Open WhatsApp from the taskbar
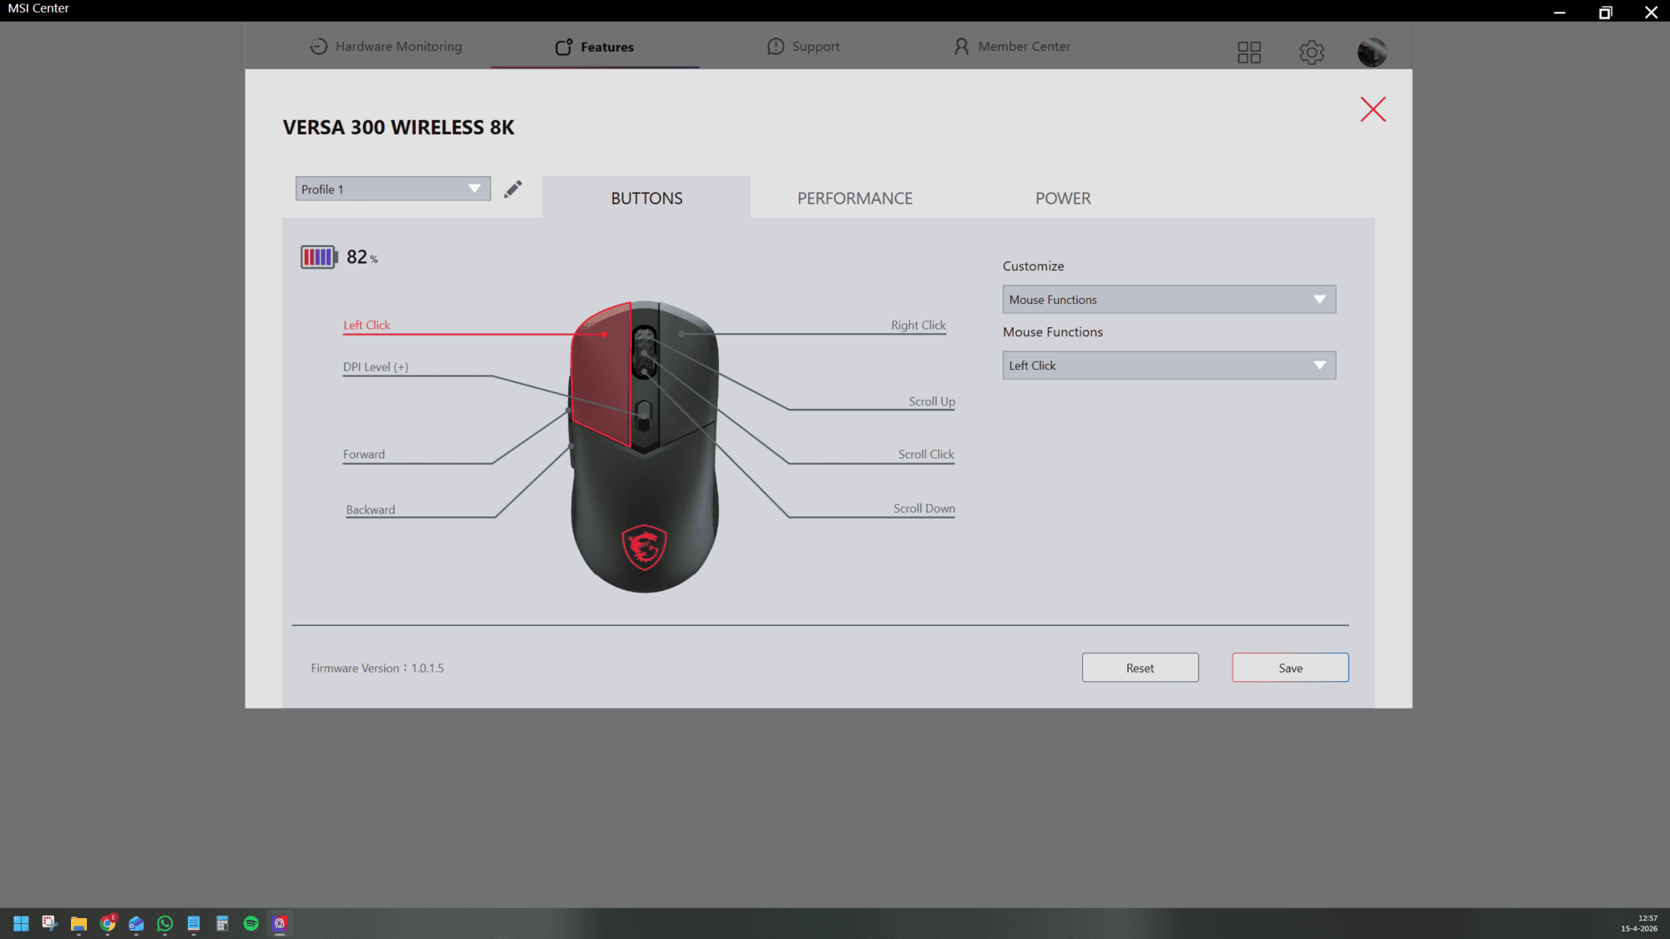 (x=164, y=923)
